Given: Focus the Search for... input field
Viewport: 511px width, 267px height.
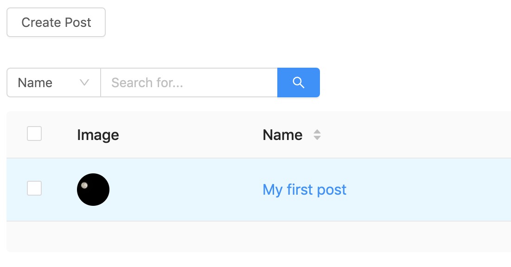Looking at the screenshot, I should 189,83.
